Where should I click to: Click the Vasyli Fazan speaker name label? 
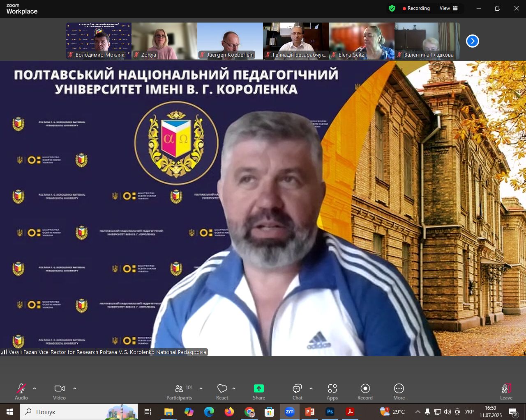(x=104, y=352)
